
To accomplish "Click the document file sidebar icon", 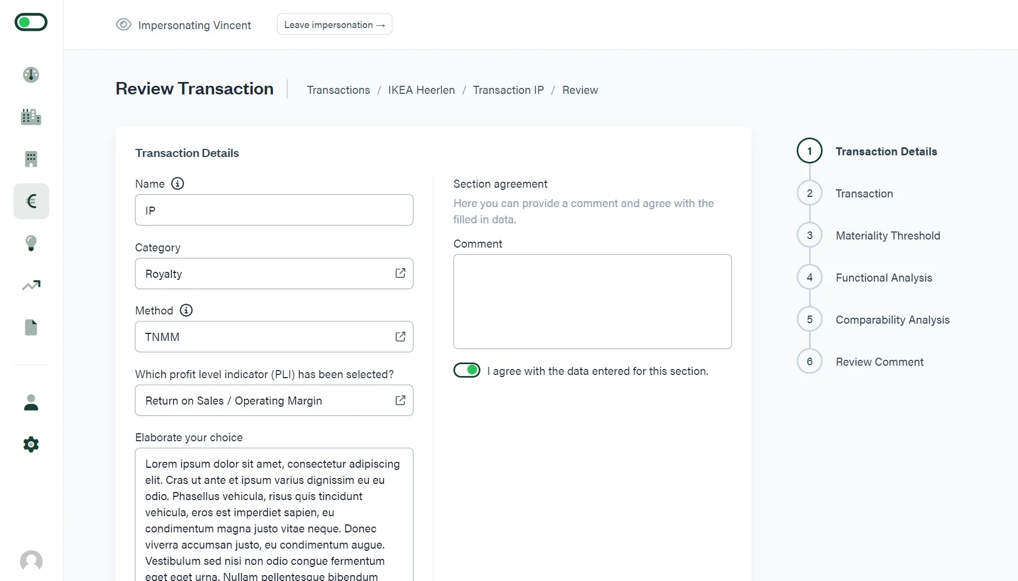I will tap(31, 327).
